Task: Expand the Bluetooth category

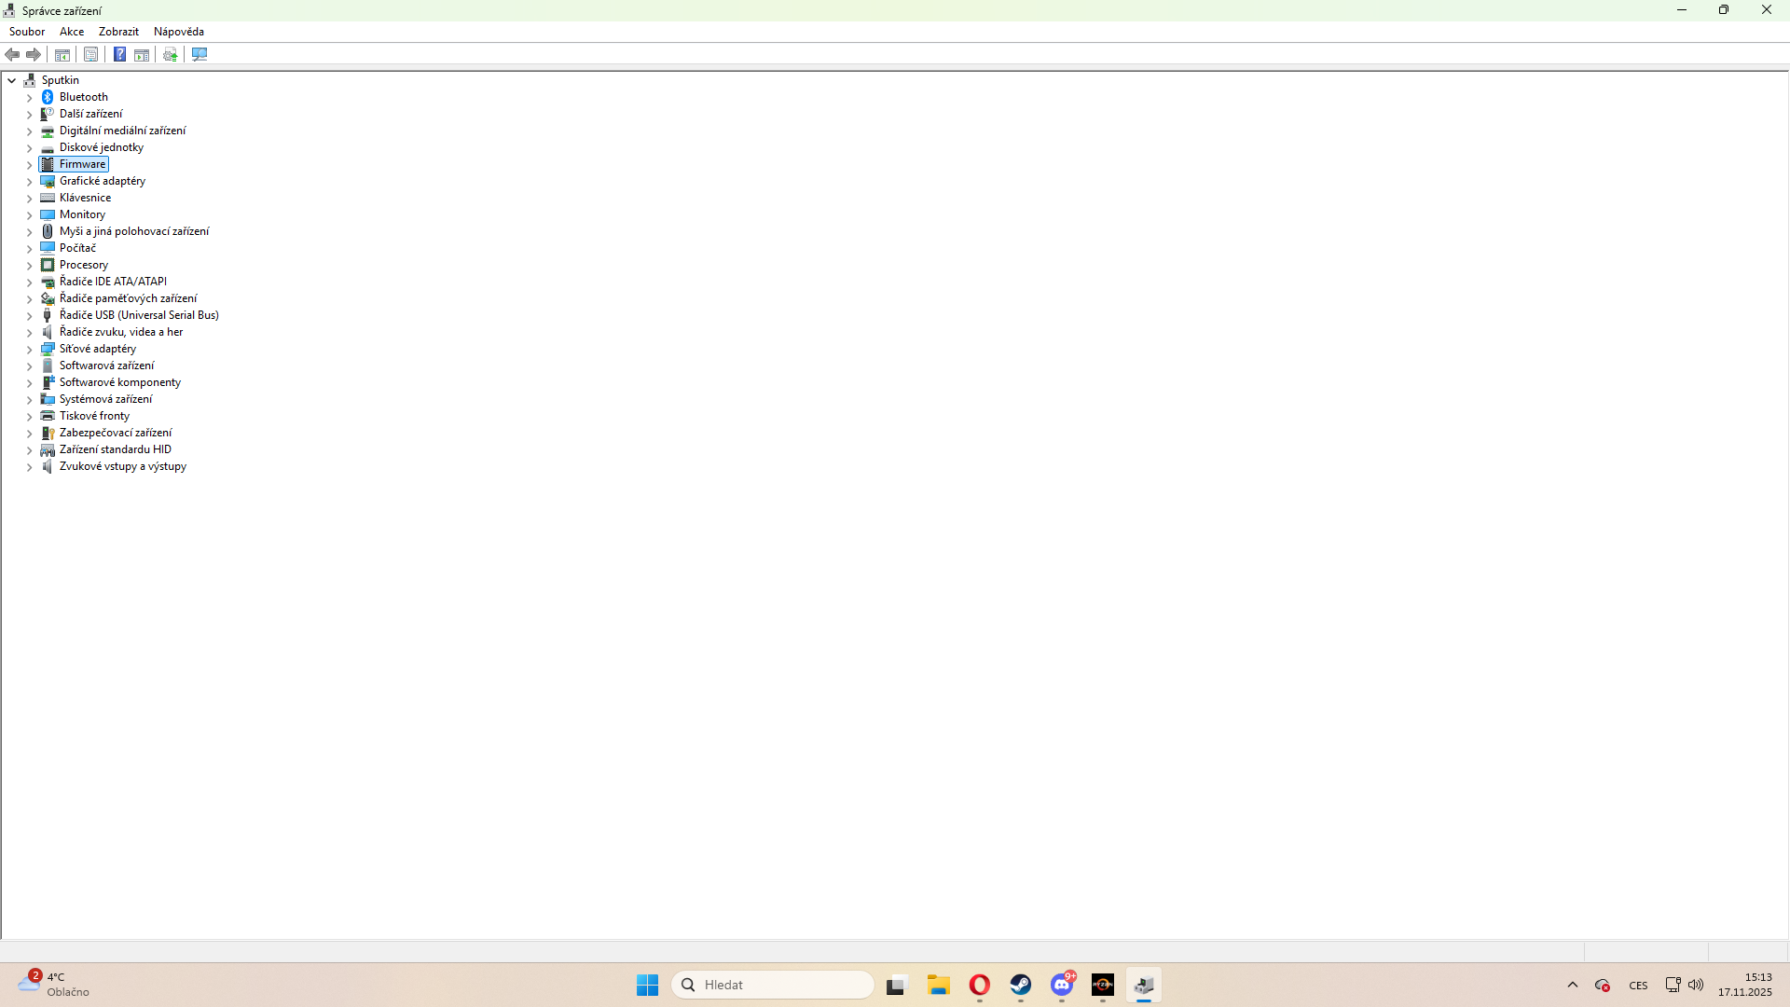Action: pos(29,98)
